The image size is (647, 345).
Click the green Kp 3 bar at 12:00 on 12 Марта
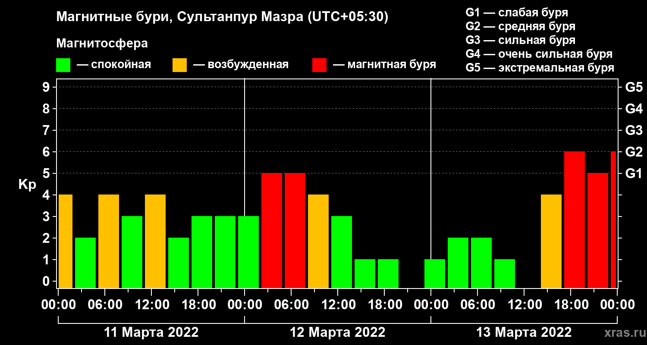pos(342,252)
